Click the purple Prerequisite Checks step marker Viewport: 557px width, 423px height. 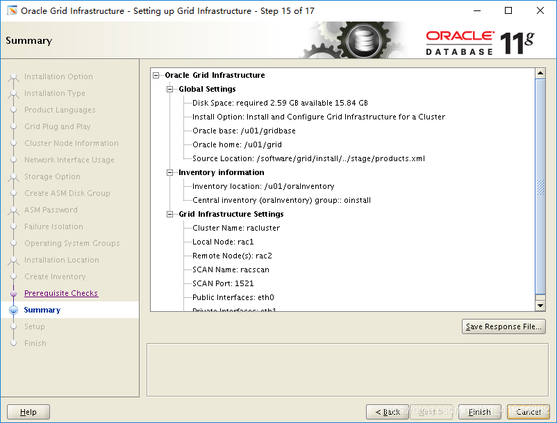pyautogui.click(x=13, y=294)
